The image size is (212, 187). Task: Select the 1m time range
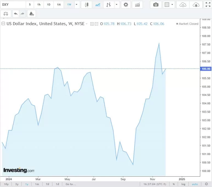pyautogui.click(x=37, y=184)
